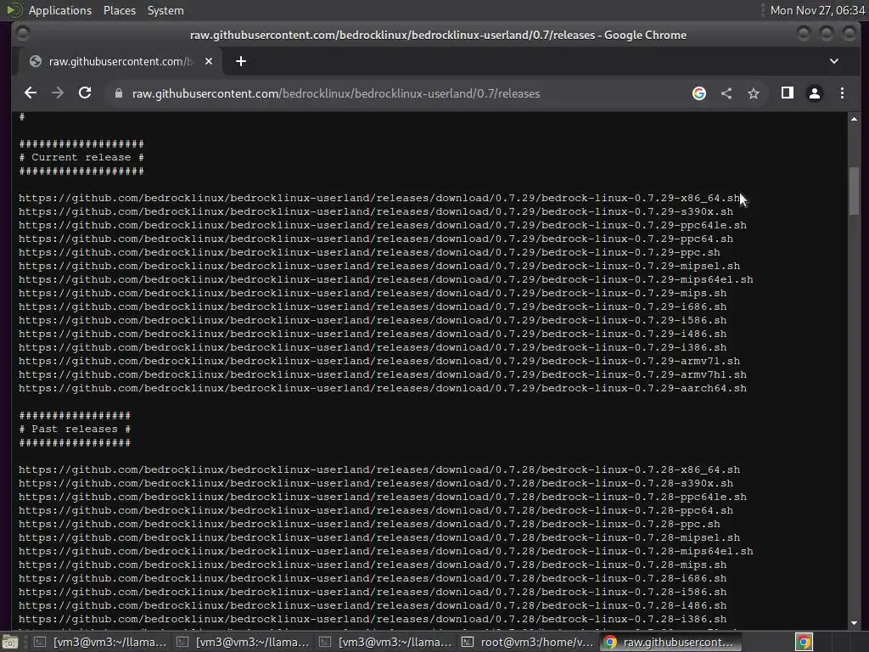869x652 pixels.
Task: Click the 0.7.29 s390x.sh URL line
Action: [376, 211]
